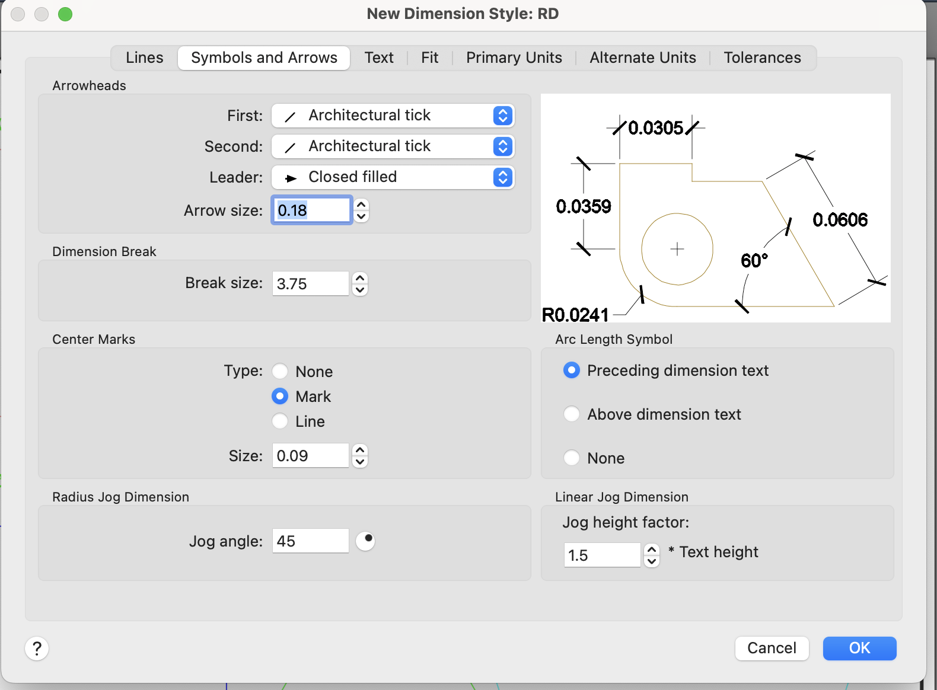Viewport: 937px width, 690px height.
Task: Click the Jog angle dial control
Action: tap(365, 541)
